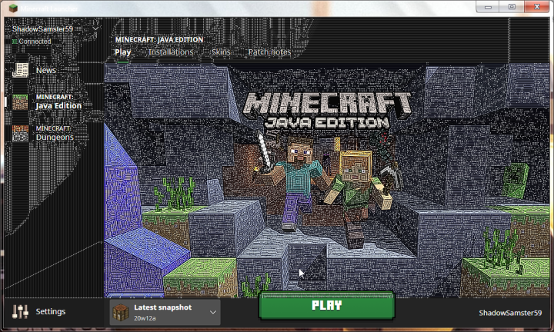The image size is (554, 332).
Task: Open the News section icon
Action: click(x=20, y=70)
